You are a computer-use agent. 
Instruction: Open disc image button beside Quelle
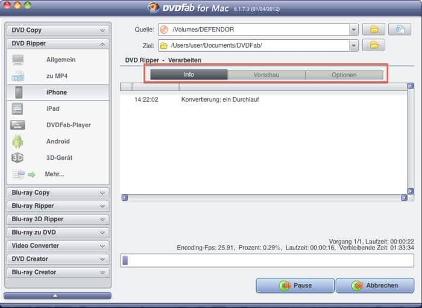pyautogui.click(x=400, y=29)
